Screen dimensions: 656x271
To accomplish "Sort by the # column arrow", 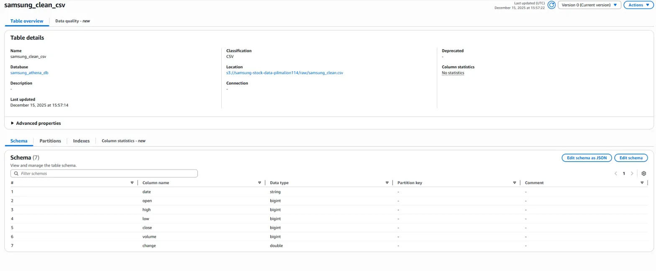I will (x=132, y=183).
